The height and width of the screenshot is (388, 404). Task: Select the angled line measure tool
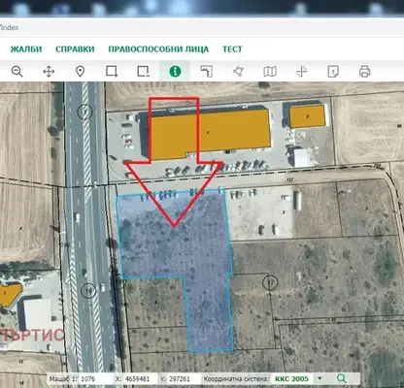[206, 71]
